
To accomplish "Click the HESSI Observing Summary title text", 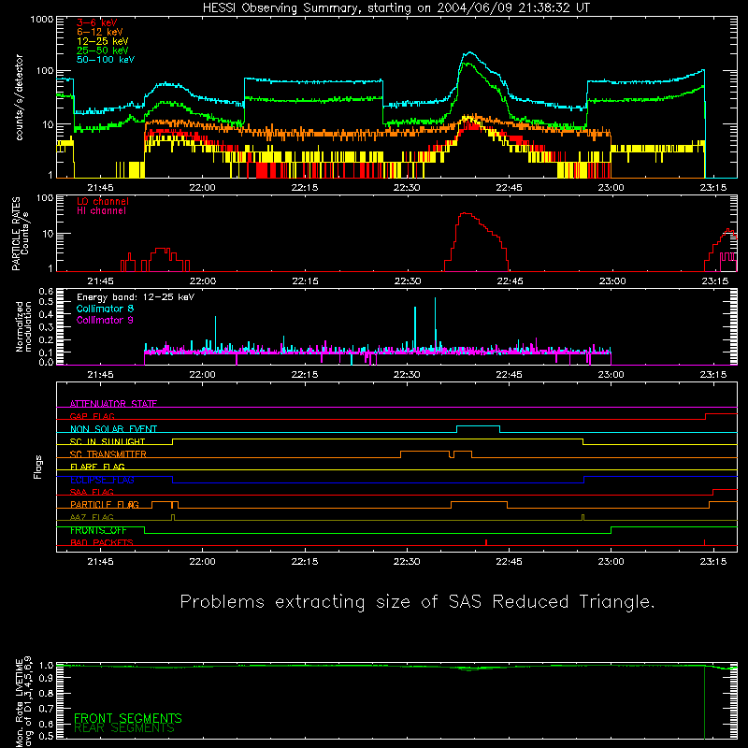I will 396,8.
